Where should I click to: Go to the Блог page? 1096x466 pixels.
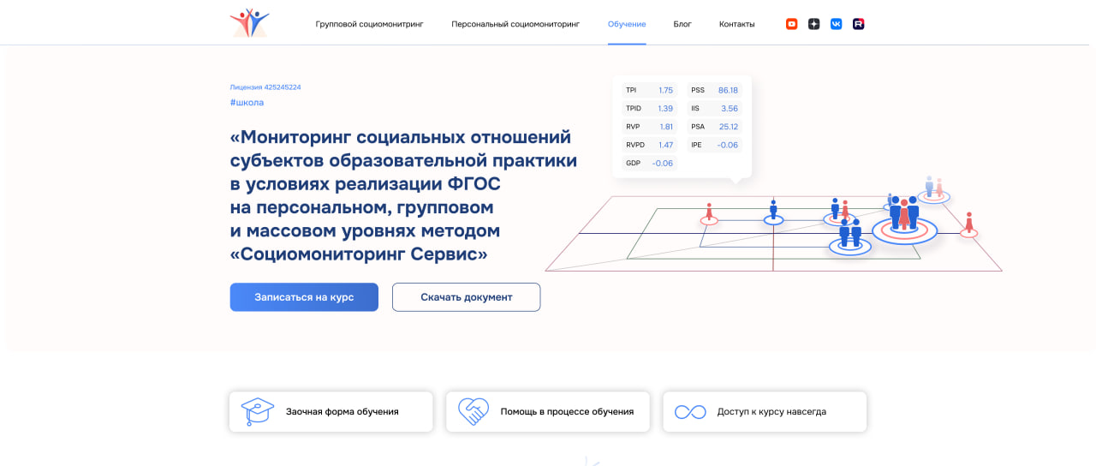pyautogui.click(x=682, y=24)
